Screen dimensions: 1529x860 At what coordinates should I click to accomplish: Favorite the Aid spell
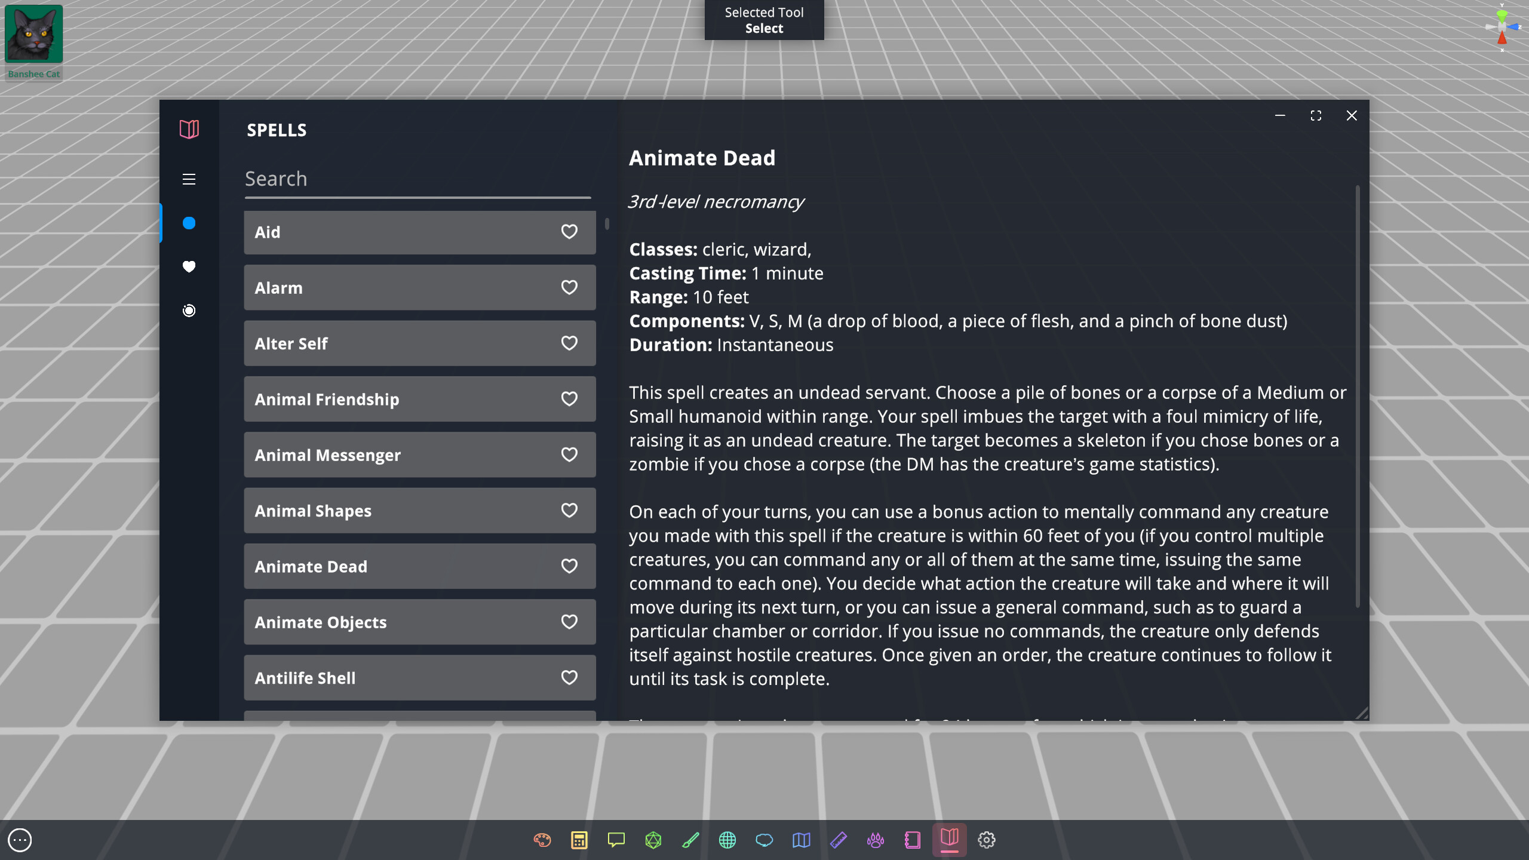coord(569,232)
